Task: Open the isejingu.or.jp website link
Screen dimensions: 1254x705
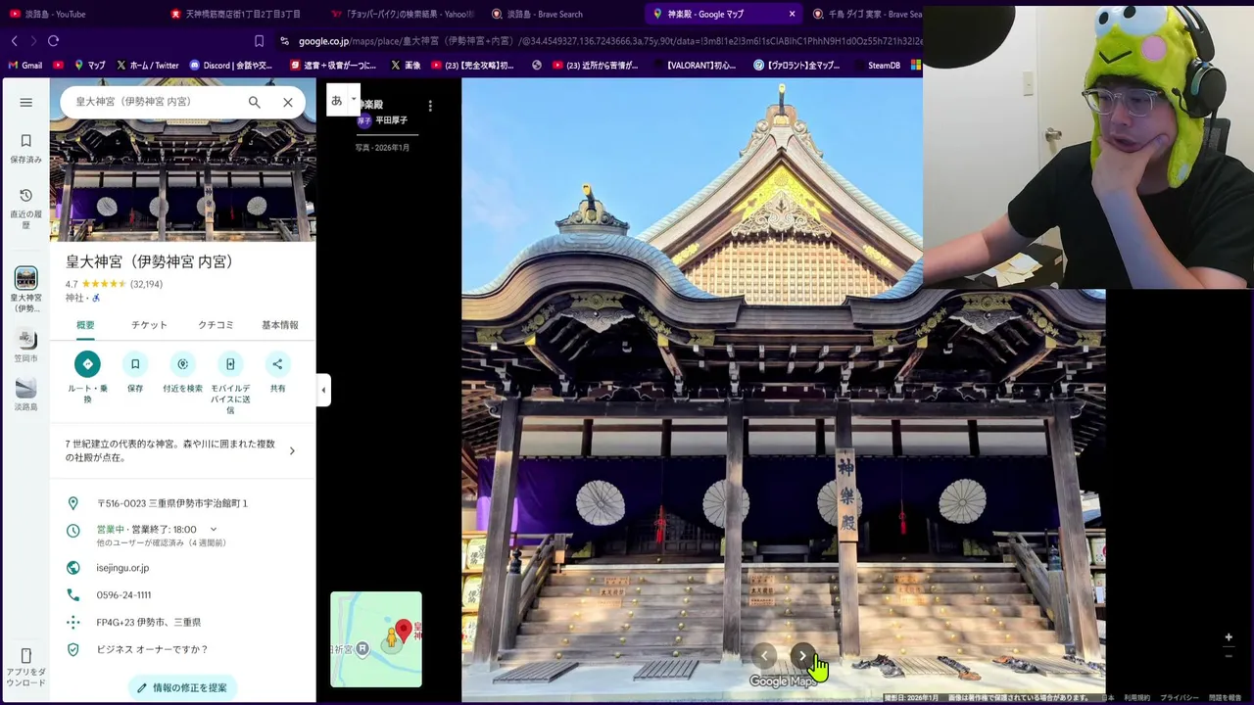Action: [122, 568]
